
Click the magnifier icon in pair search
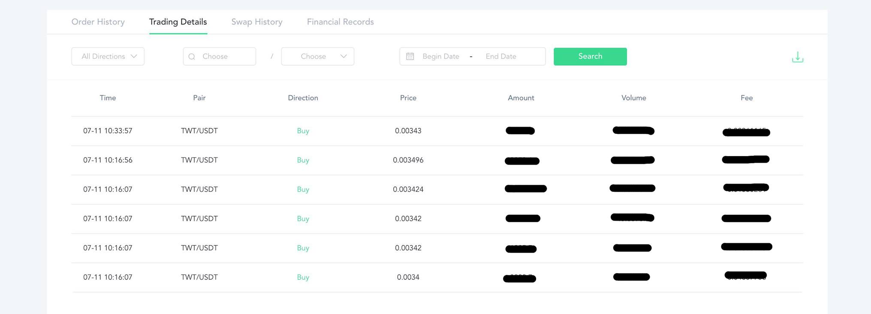[192, 57]
